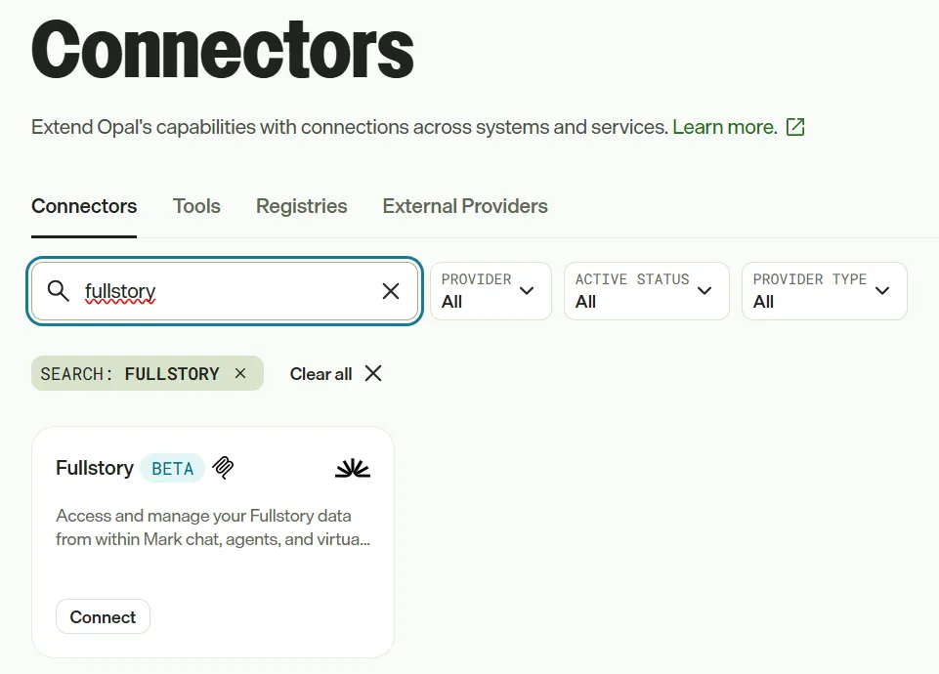
Task: Click the paperclip icon beside BETA badge
Action: pyautogui.click(x=223, y=468)
